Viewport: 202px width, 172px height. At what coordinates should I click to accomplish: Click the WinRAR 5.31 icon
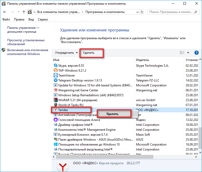55,100
